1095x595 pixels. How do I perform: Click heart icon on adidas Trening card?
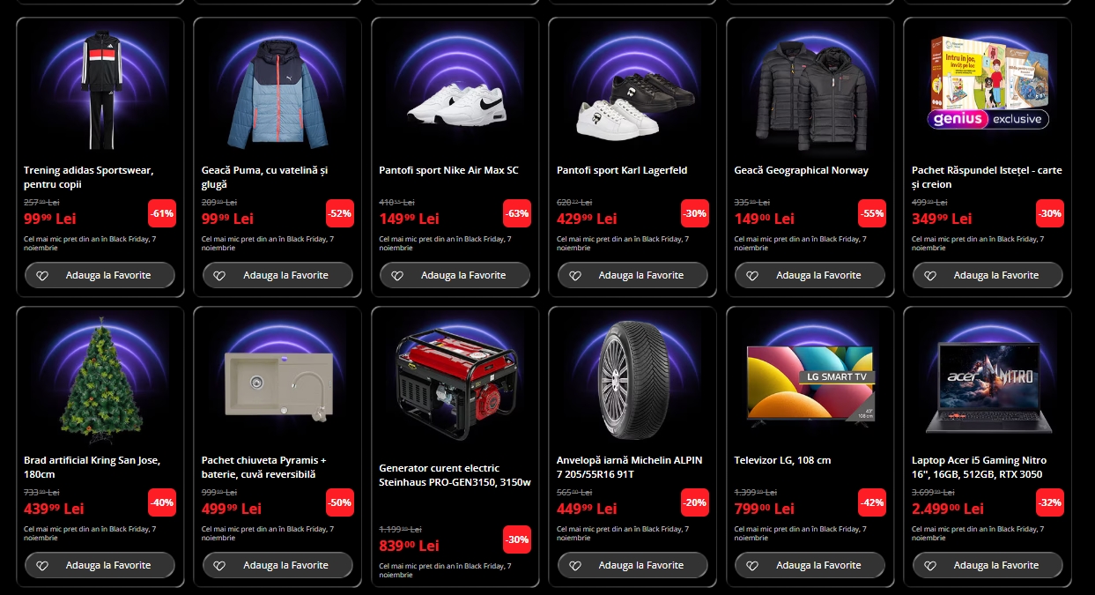pyautogui.click(x=42, y=276)
